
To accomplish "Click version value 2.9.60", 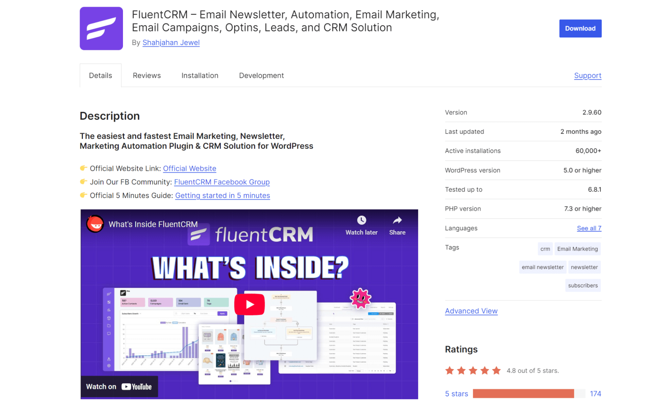I will pyautogui.click(x=592, y=113).
